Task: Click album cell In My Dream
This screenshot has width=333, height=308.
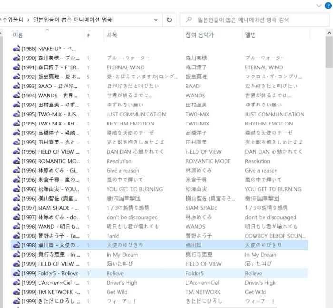Action: coord(261,255)
